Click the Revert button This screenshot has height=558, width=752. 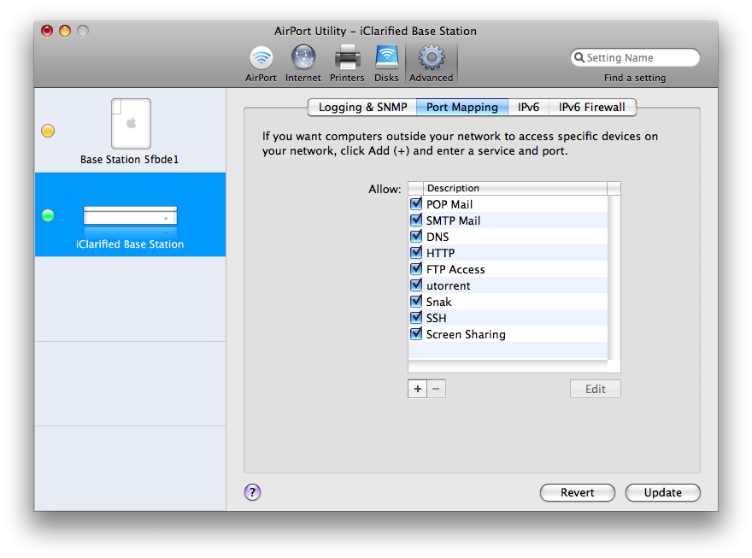pyautogui.click(x=578, y=492)
